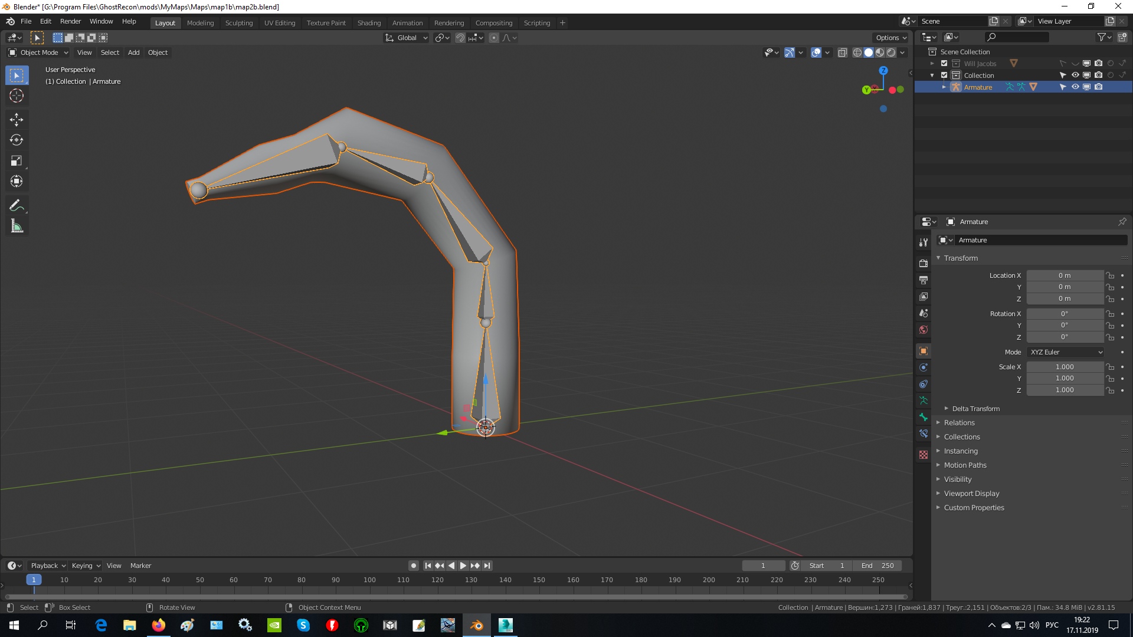Screen dimensions: 1133x637
Task: Expand the Delta Transform panel
Action: tap(975, 409)
